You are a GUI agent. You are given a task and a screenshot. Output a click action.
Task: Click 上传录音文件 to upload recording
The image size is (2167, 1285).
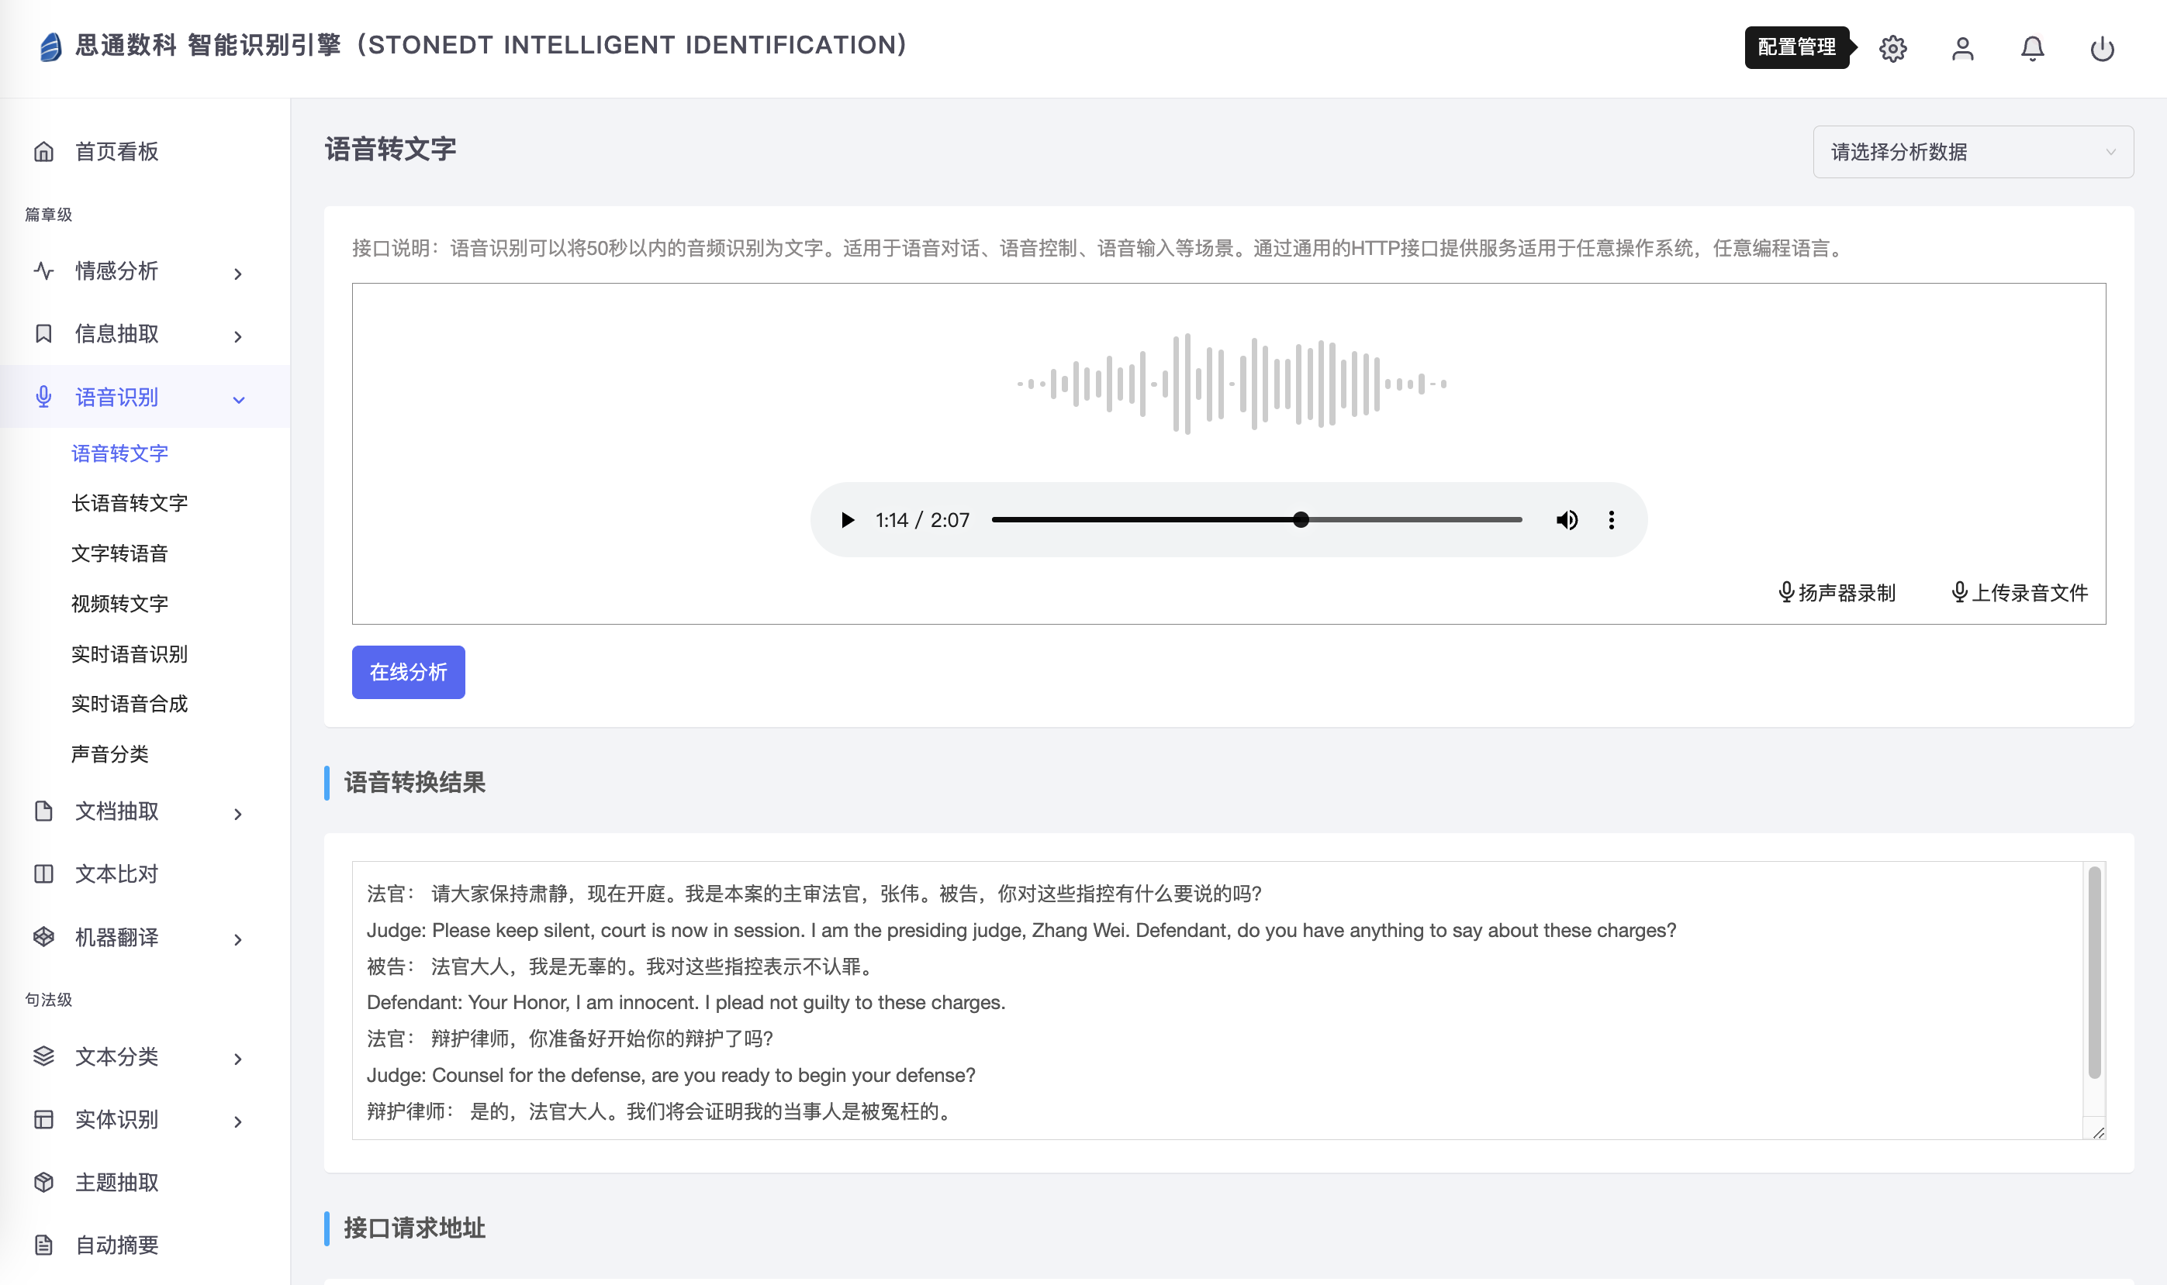coord(2019,593)
